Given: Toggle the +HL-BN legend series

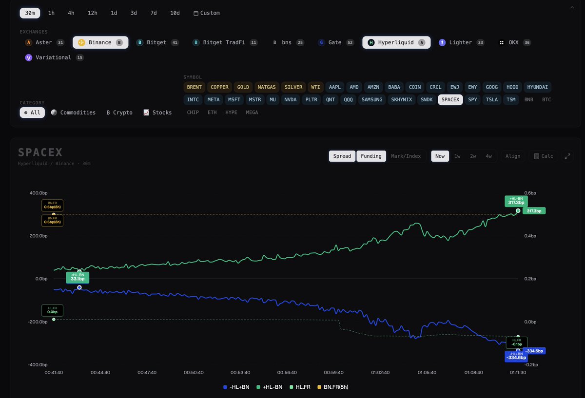Looking at the screenshot, I should tap(271, 387).
